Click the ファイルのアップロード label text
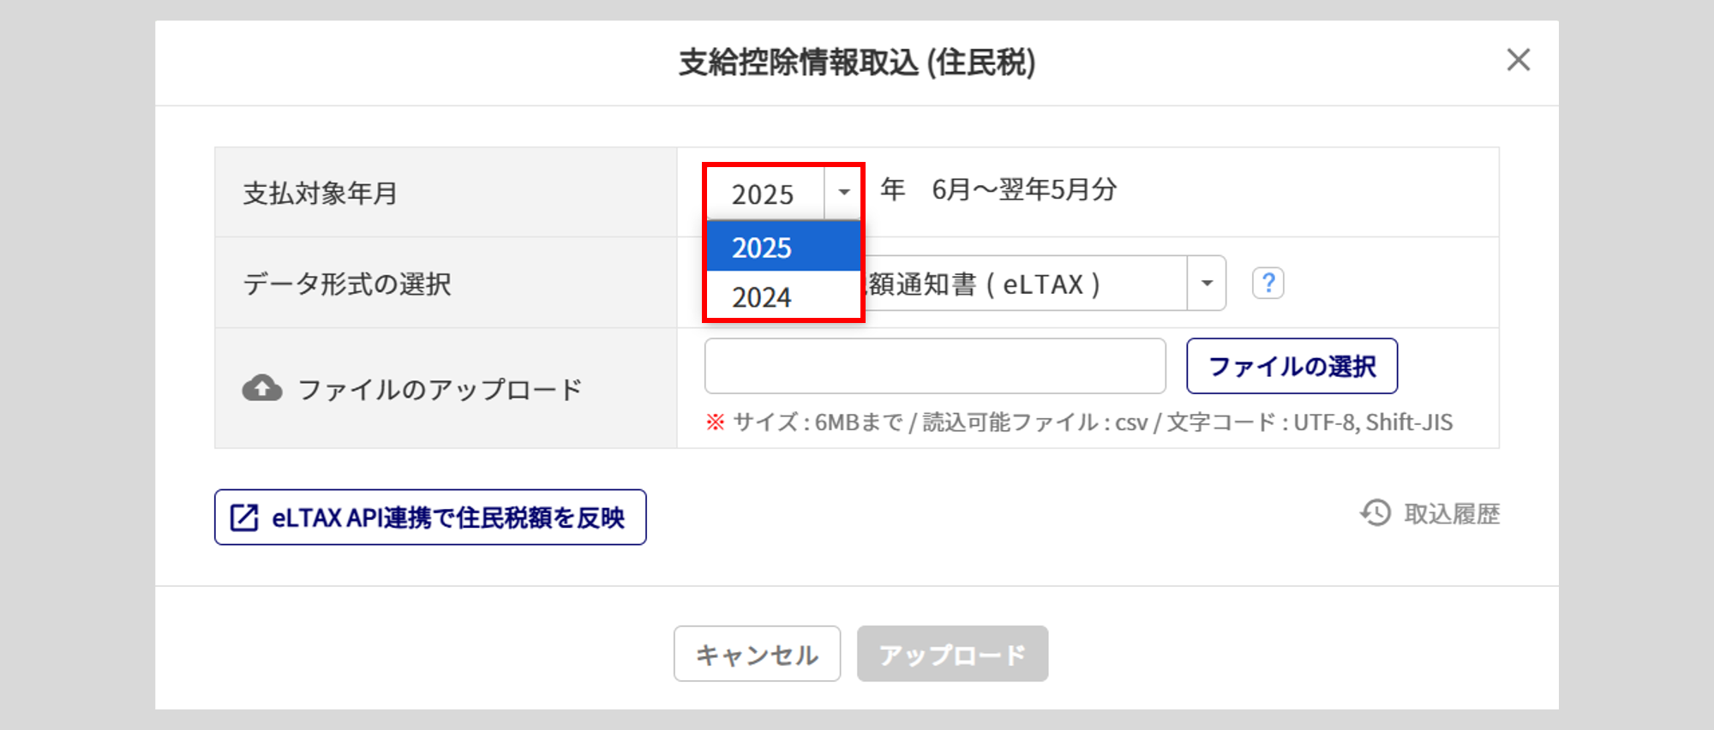This screenshot has height=730, width=1714. (440, 390)
